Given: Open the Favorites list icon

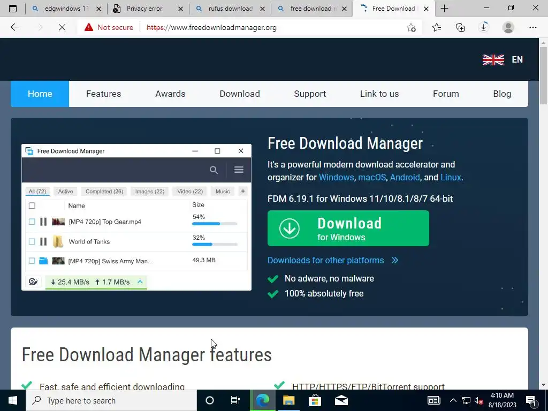Looking at the screenshot, I should tap(437, 27).
